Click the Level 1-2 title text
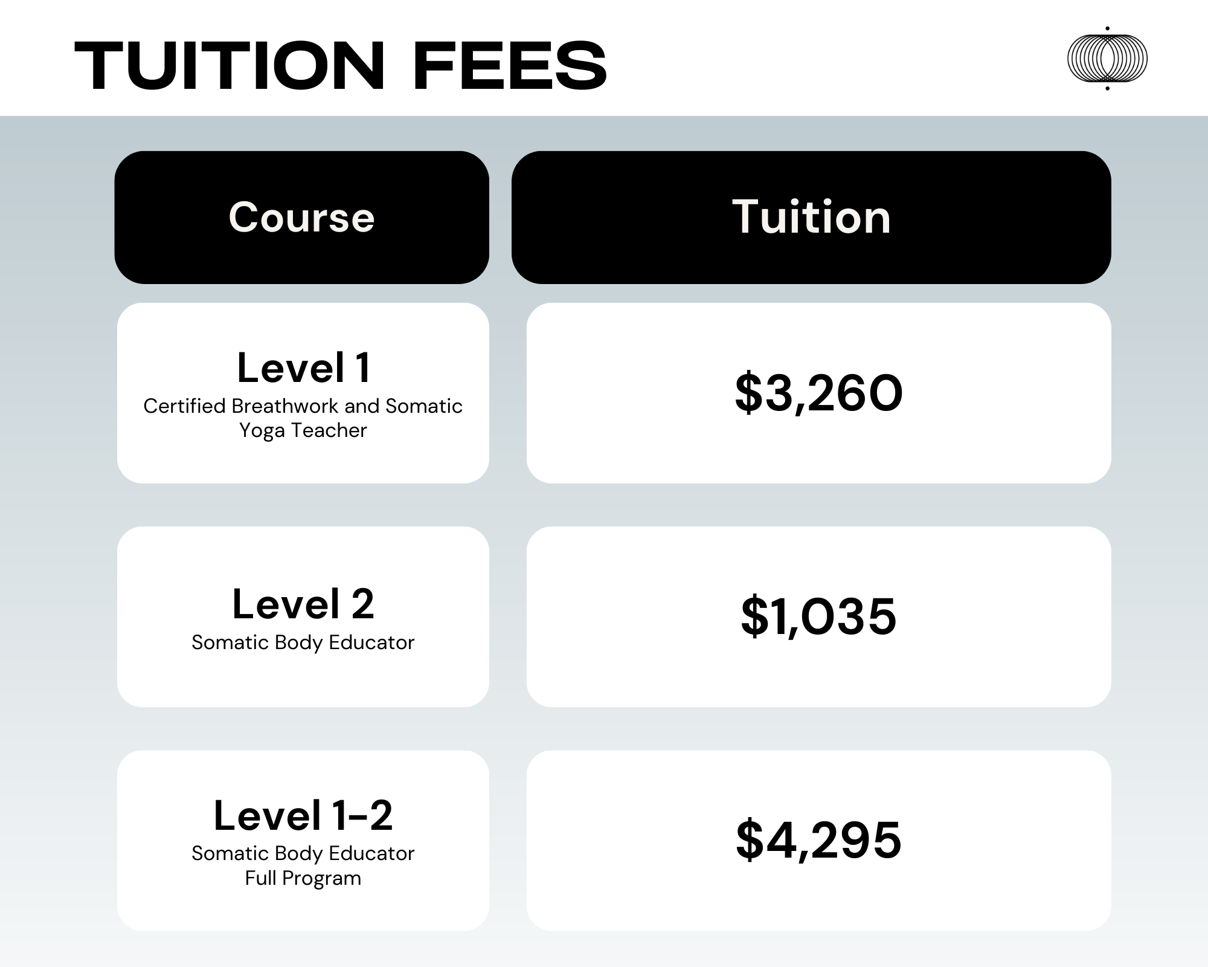This screenshot has height=967, width=1208. 303,815
